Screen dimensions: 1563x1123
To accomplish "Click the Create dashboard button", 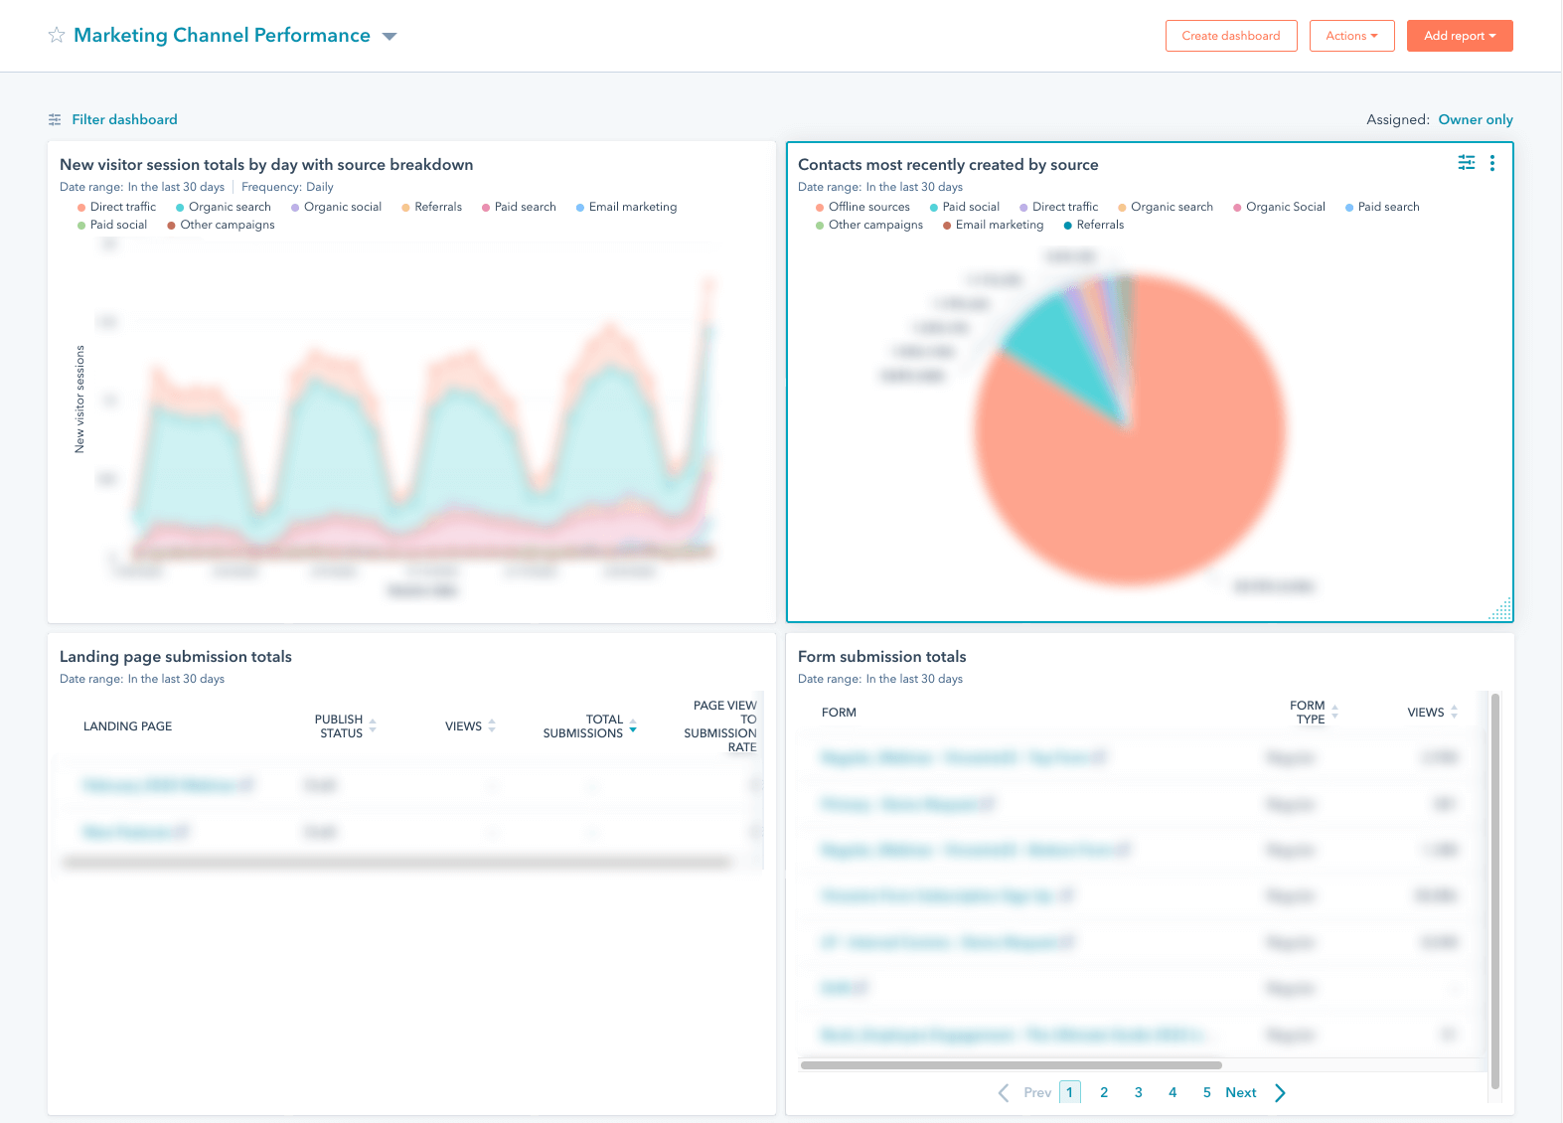I will pos(1231,36).
